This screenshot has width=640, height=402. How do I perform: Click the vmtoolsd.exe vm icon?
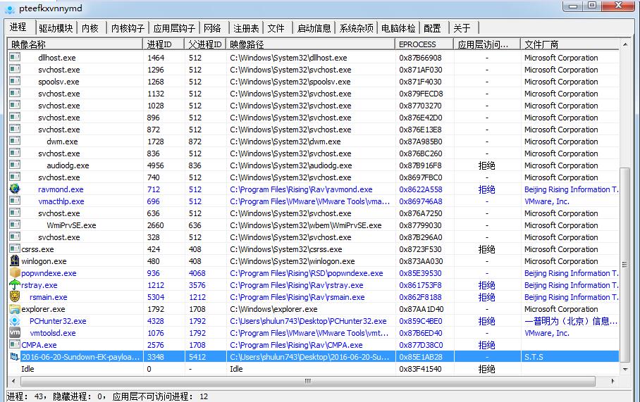(15, 332)
